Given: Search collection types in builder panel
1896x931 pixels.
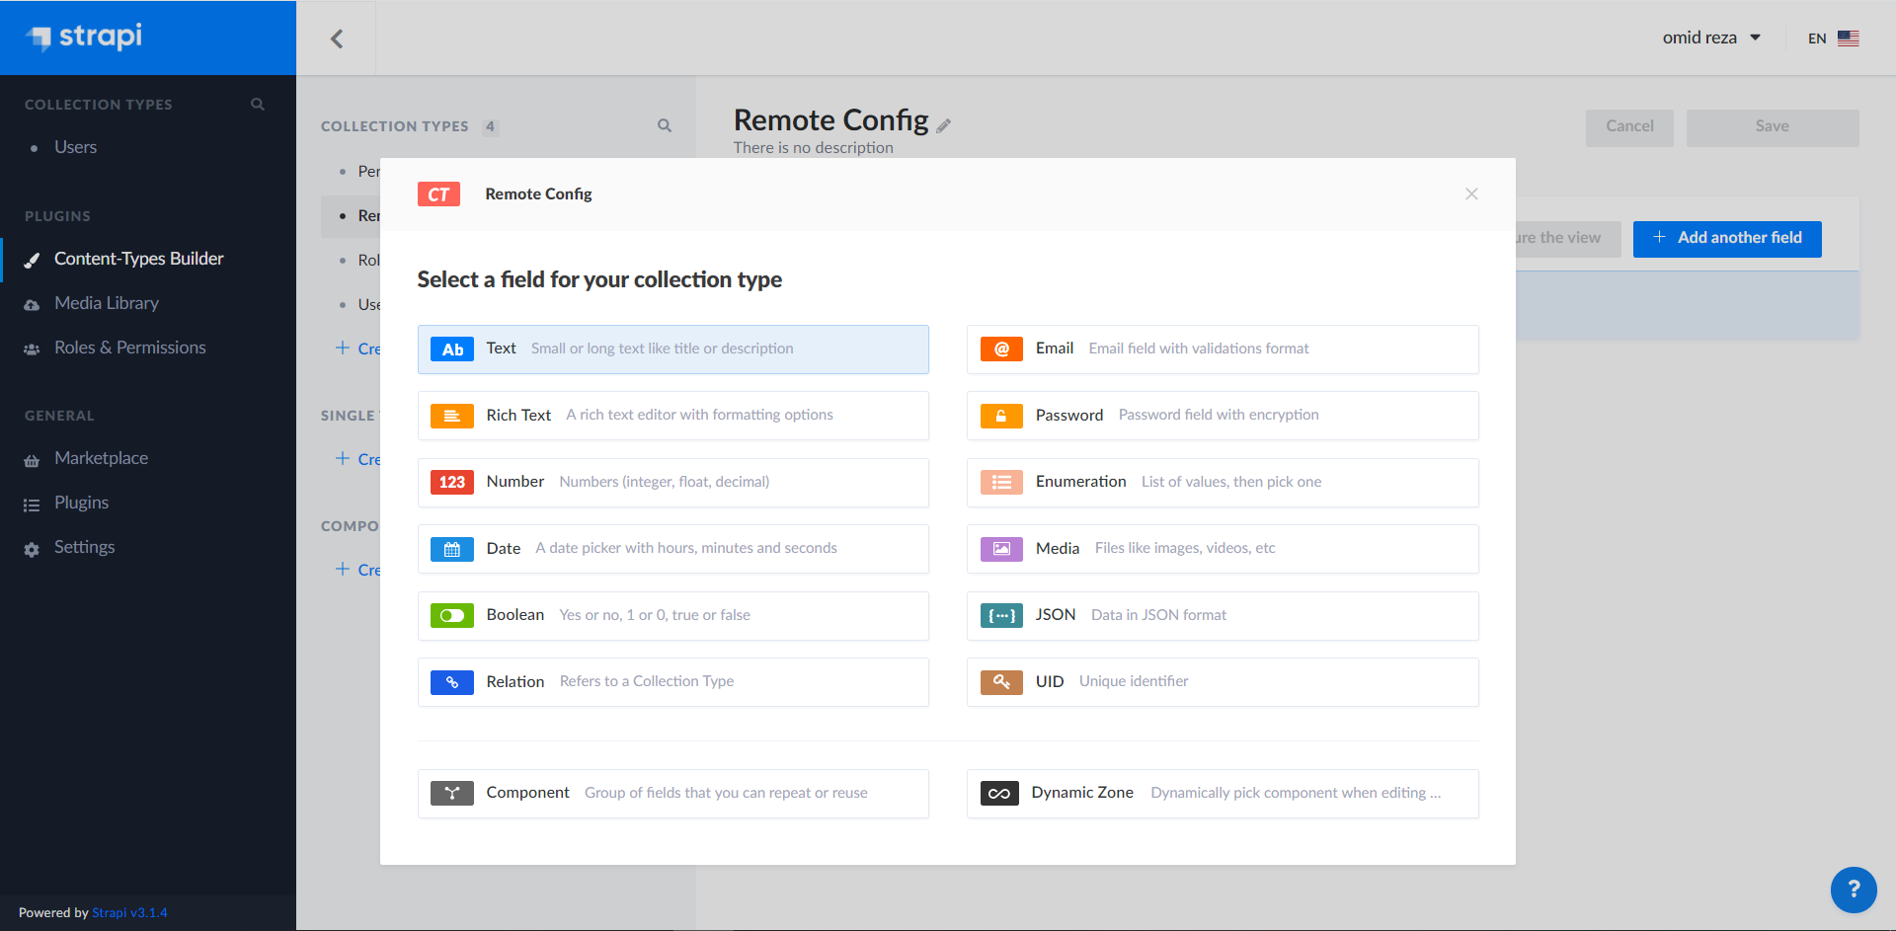Looking at the screenshot, I should click(x=665, y=125).
